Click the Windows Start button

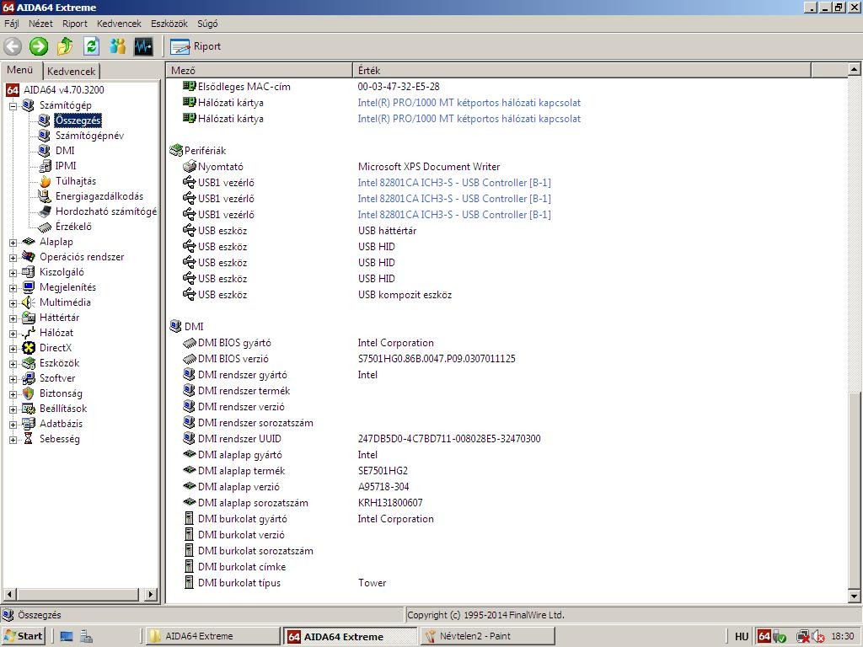click(23, 636)
